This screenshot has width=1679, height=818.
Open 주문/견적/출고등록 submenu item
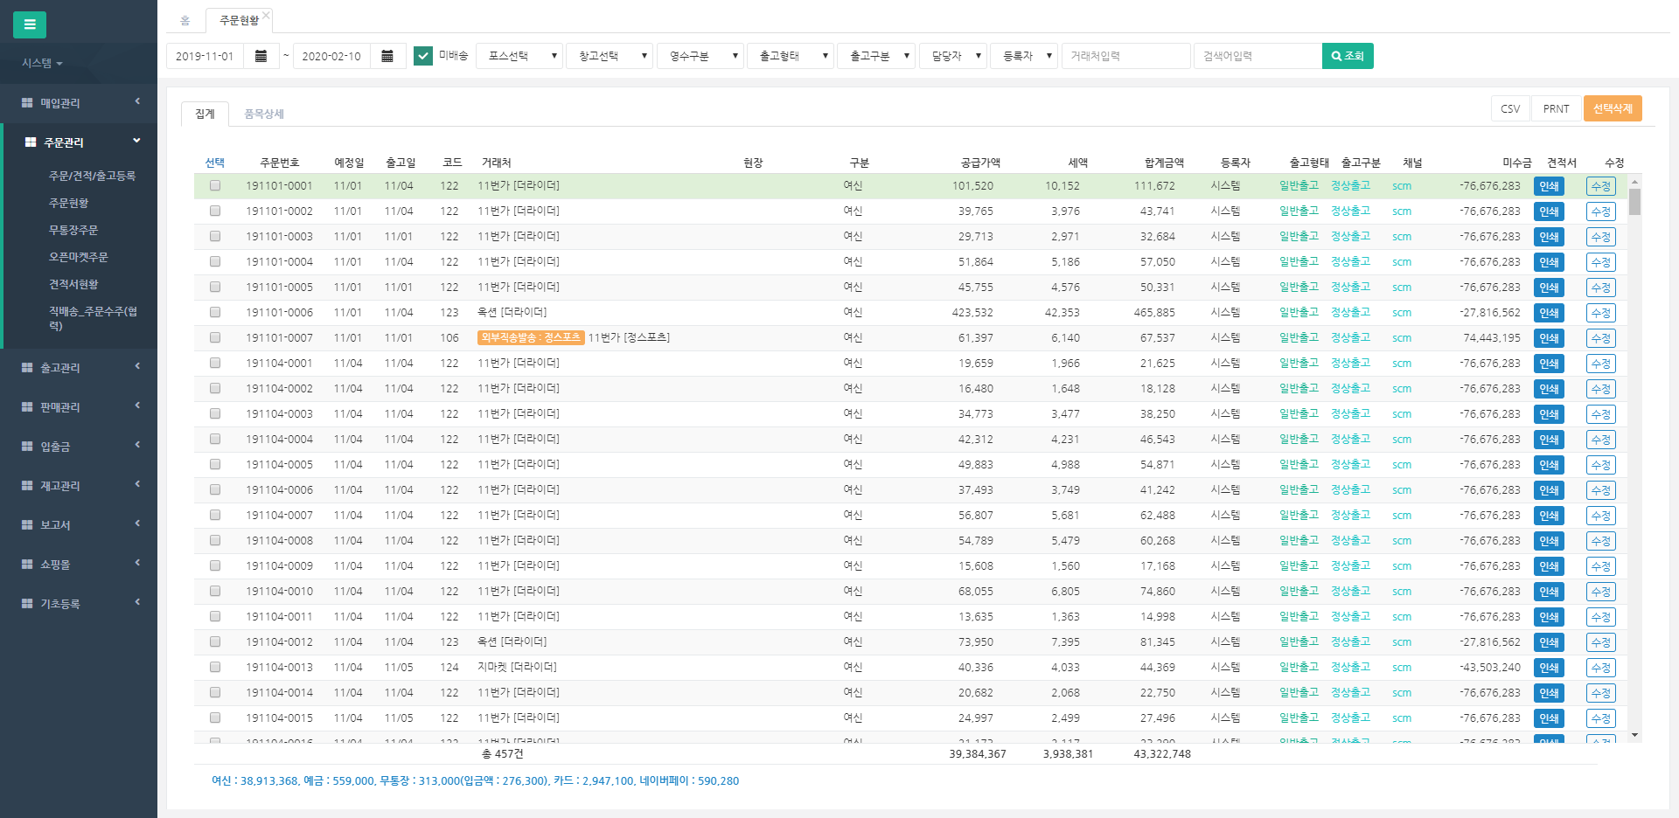[92, 176]
